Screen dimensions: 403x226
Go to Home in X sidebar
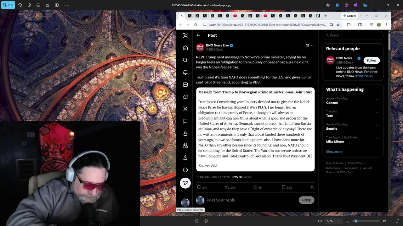point(185,48)
